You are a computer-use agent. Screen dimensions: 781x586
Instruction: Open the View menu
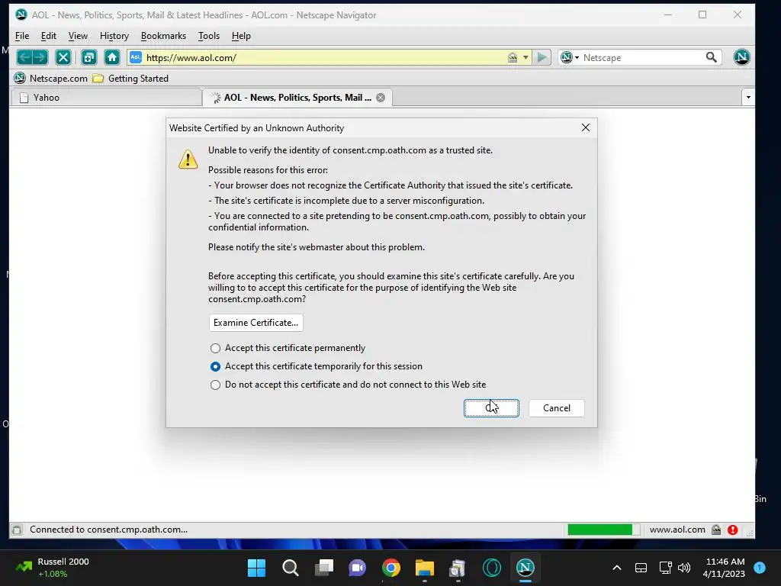78,36
